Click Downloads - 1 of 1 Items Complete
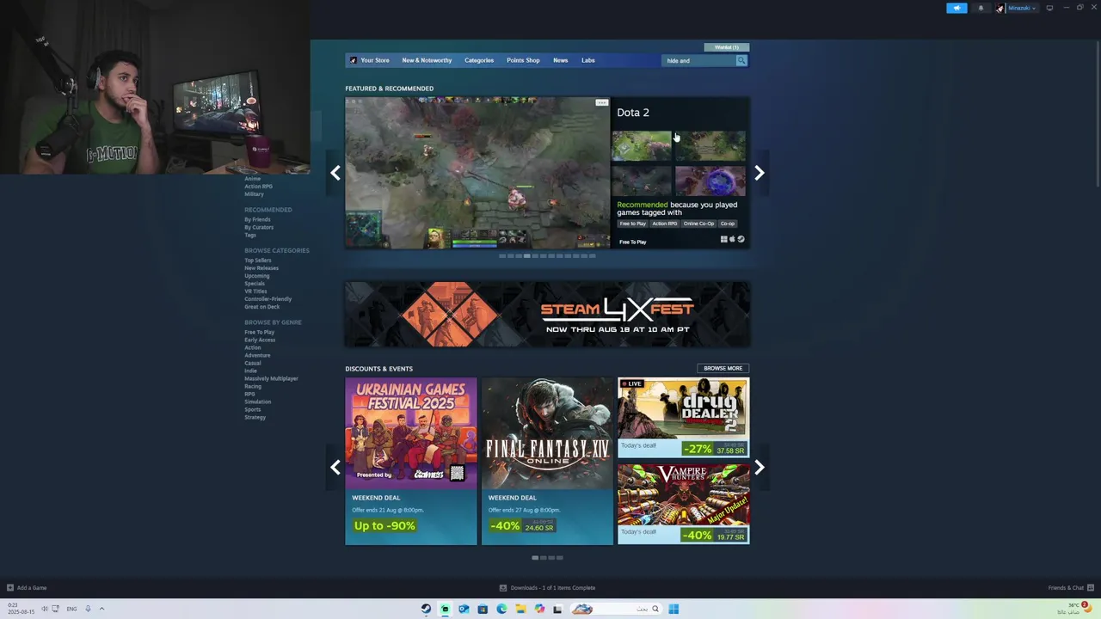 click(x=553, y=588)
